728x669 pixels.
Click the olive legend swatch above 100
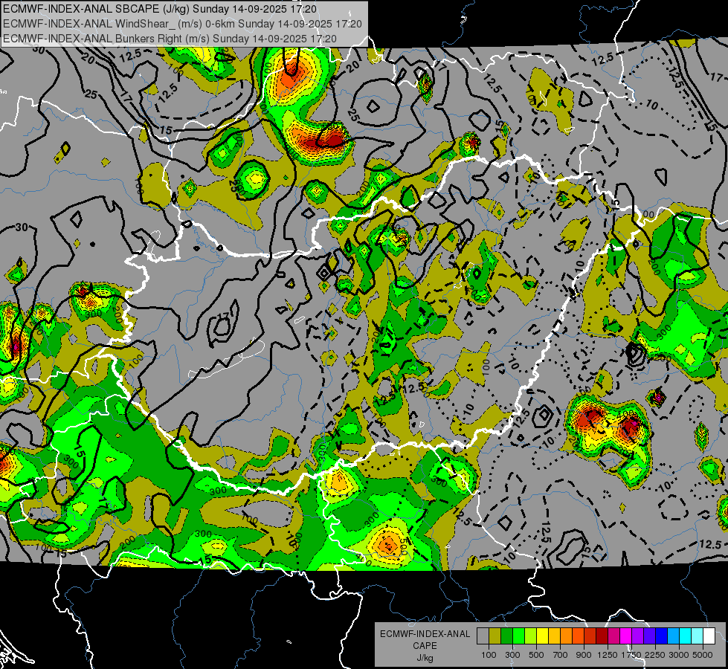click(495, 636)
